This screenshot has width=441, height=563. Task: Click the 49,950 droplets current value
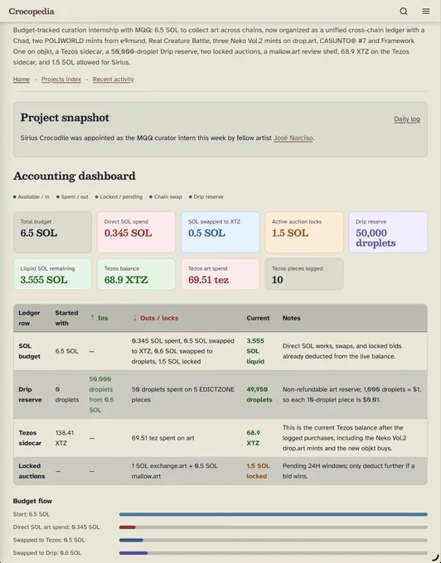(x=259, y=394)
